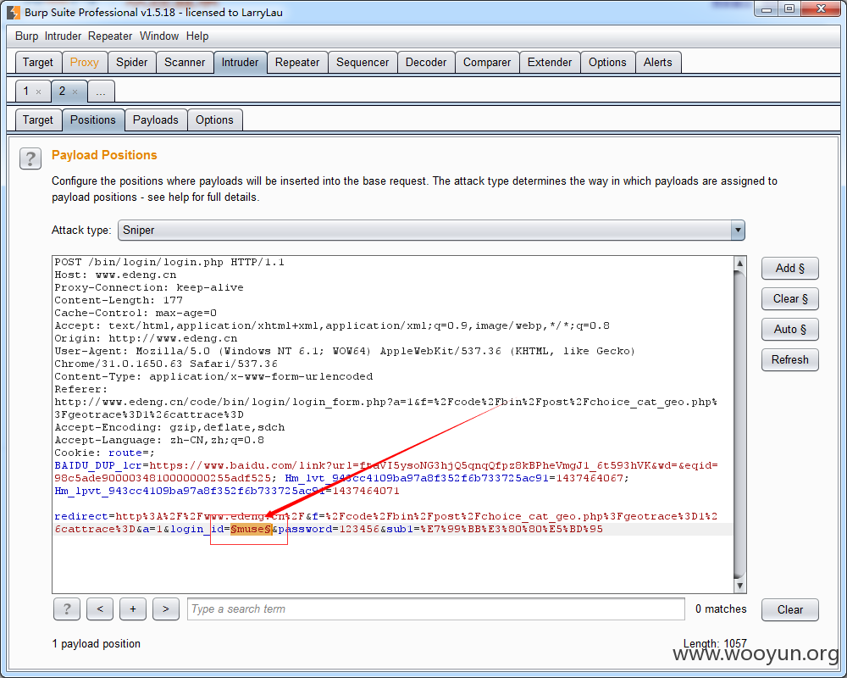Switch to the main Repeater tab
Viewport: 847px width, 678px height.
pos(297,62)
